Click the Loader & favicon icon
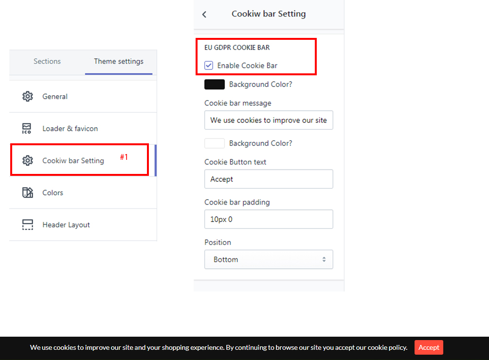489x360 pixels. (x=27, y=128)
